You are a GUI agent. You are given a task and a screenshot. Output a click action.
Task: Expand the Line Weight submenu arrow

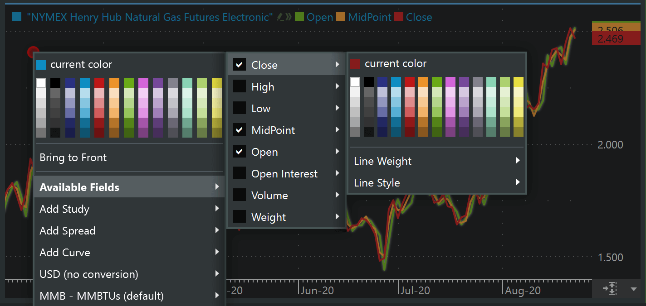tap(518, 161)
